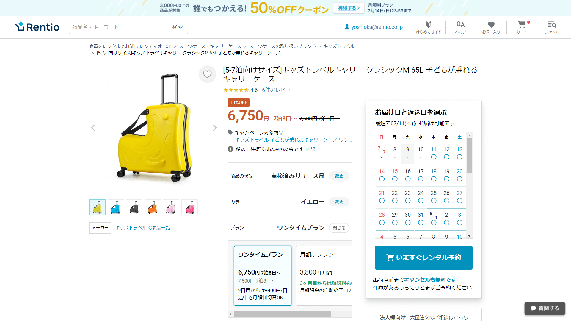Select the black suitcase thumbnail
Image resolution: width=571 pixels, height=321 pixels.
click(134, 207)
